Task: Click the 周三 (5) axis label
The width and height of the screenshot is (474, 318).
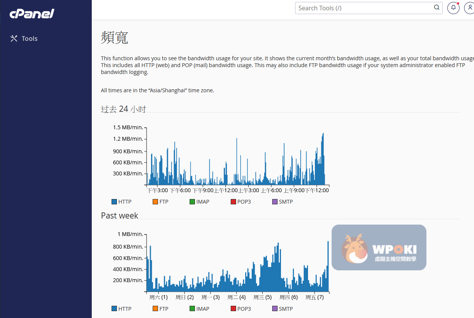Action: [x=262, y=297]
